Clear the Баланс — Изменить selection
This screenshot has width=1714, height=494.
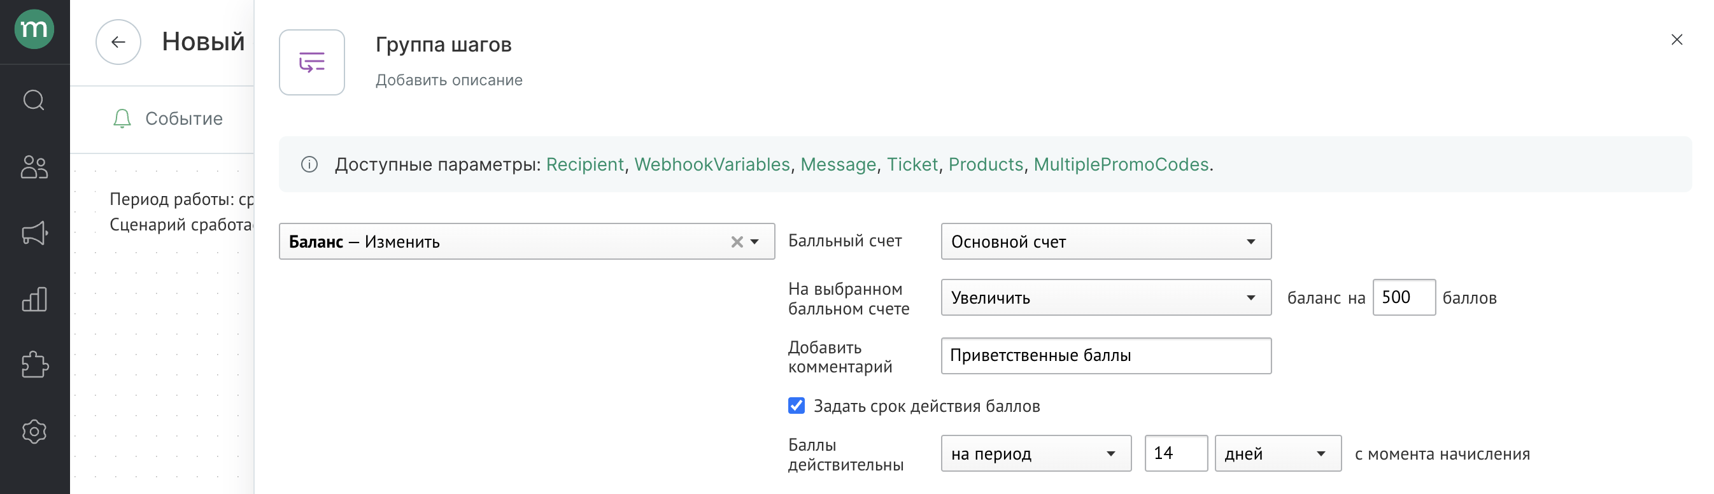(737, 242)
